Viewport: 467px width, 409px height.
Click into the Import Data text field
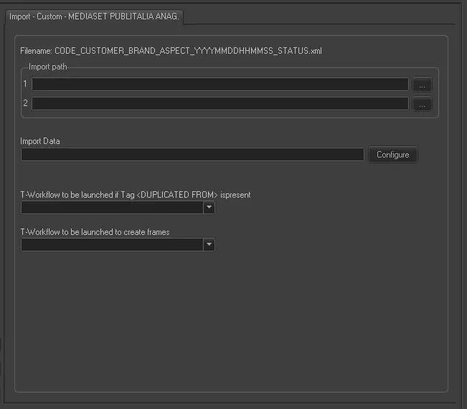[192, 155]
